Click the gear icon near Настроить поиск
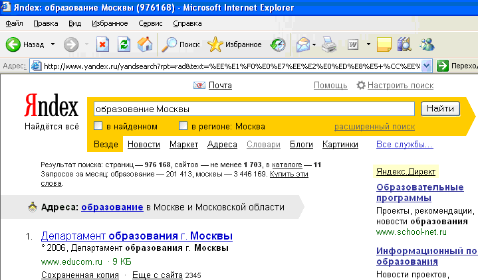 click(x=361, y=85)
